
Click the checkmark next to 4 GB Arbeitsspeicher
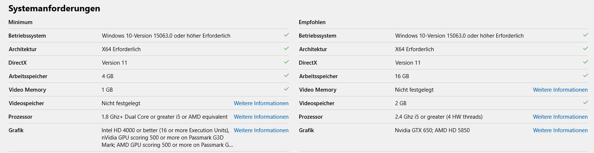point(286,76)
